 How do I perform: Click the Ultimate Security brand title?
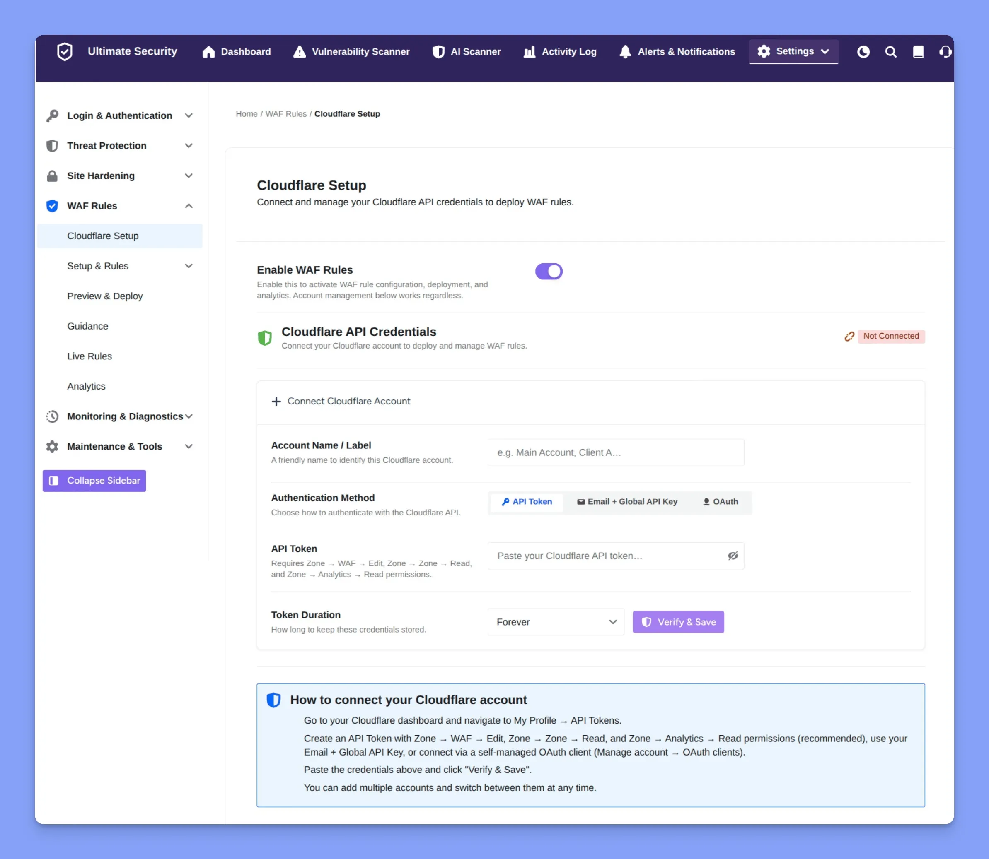(133, 51)
